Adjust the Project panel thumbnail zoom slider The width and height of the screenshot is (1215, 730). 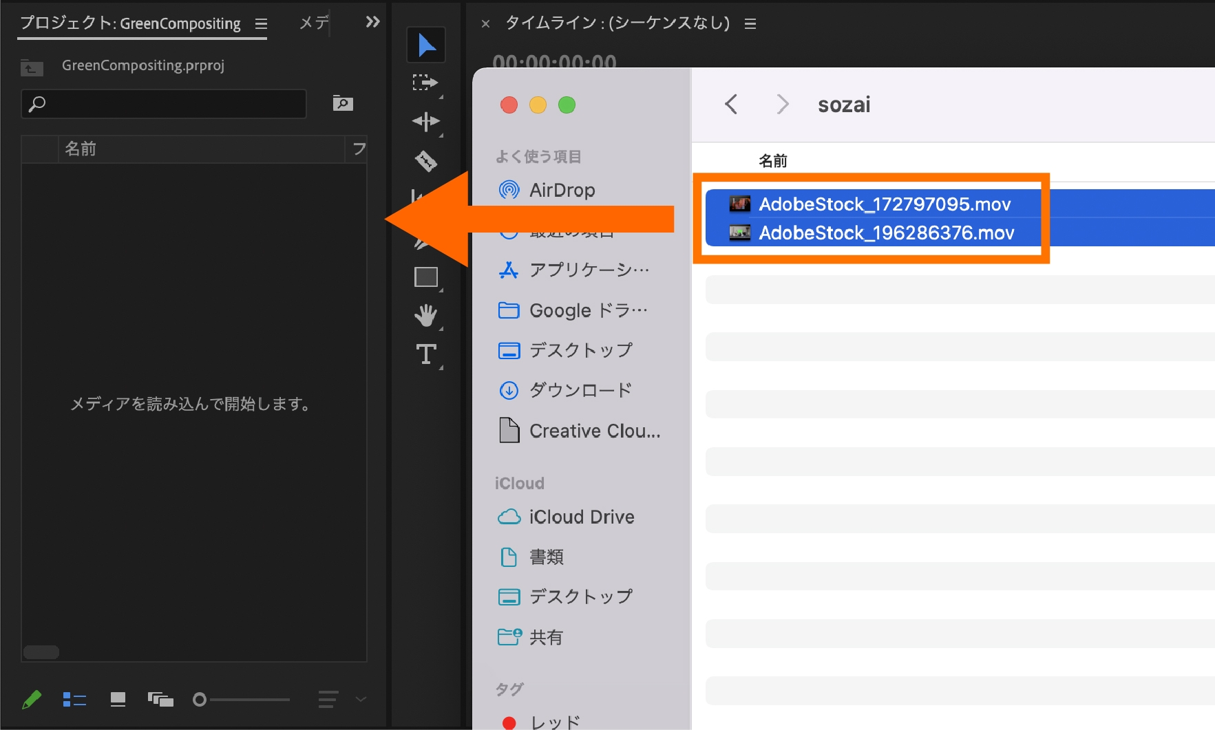(242, 700)
